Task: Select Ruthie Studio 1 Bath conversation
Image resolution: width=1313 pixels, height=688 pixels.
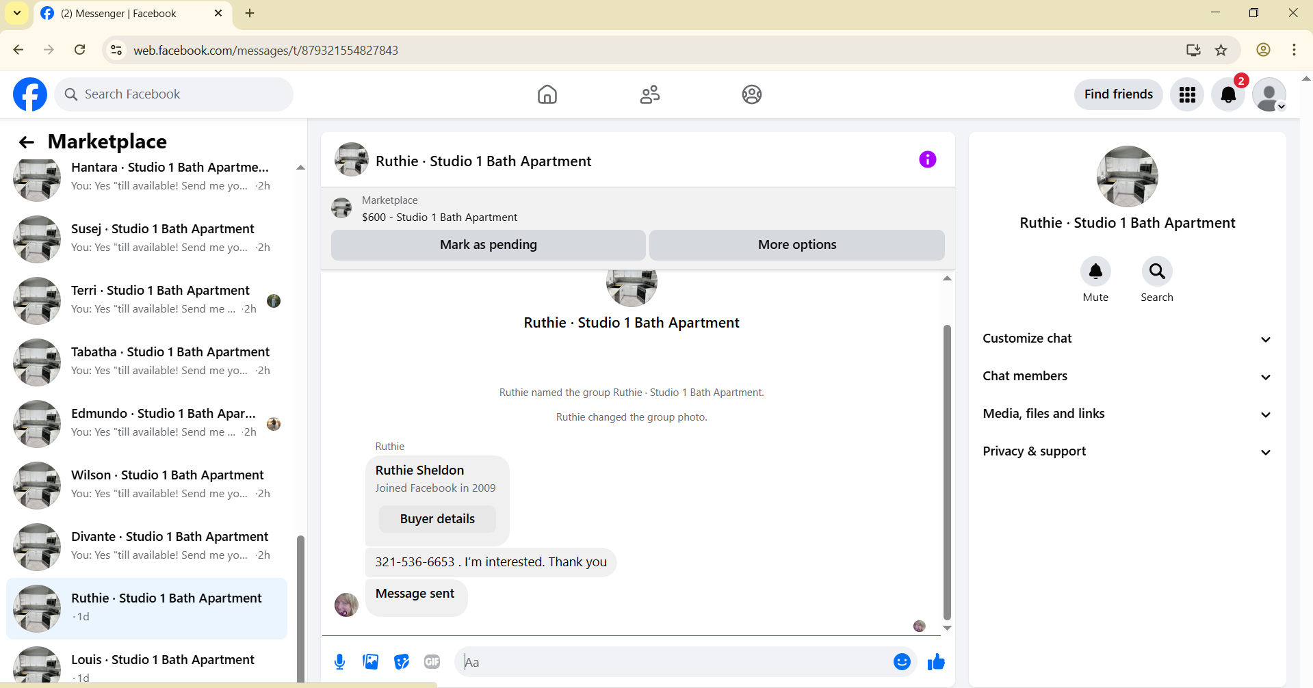Action: click(x=146, y=608)
